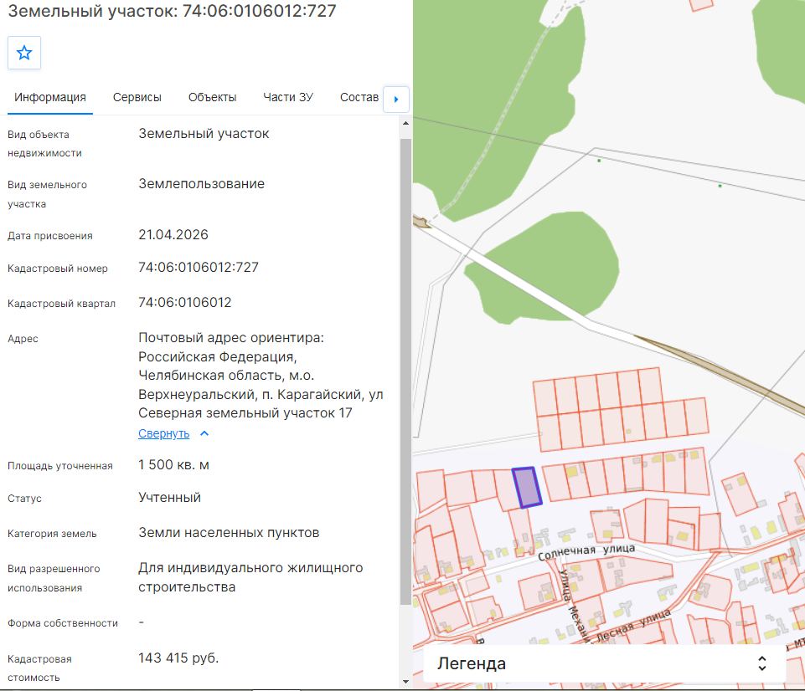Click the Кадастровая стоимость field label

click(39, 668)
